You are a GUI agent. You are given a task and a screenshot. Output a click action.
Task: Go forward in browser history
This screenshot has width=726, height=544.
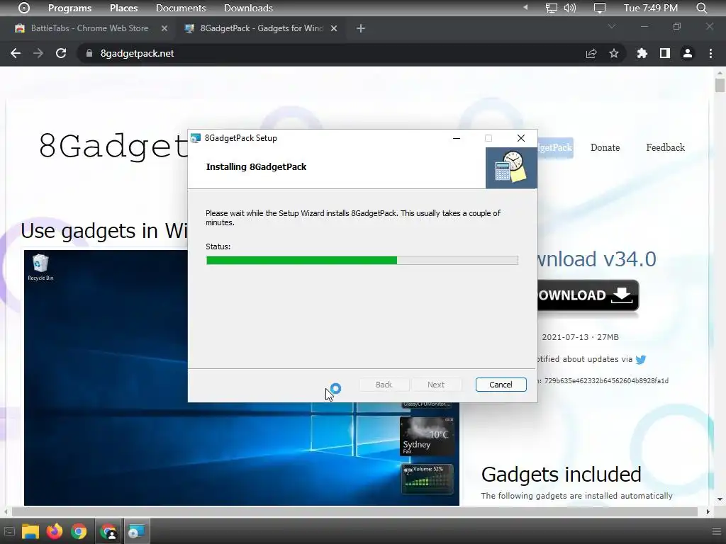point(38,53)
